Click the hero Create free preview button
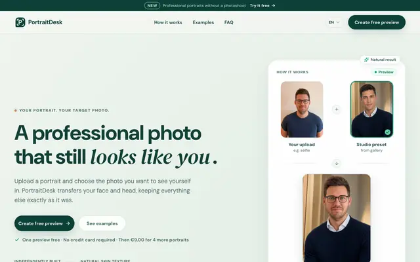The height and width of the screenshot is (262, 420). point(45,223)
